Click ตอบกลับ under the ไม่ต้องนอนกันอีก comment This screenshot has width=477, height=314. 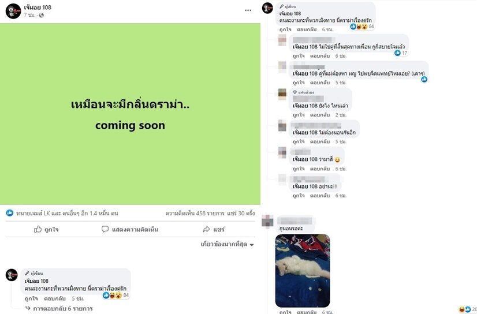[x=320, y=141]
